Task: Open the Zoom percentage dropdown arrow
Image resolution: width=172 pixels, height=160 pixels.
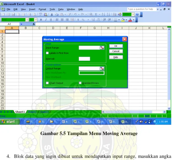Action: (x=133, y=14)
